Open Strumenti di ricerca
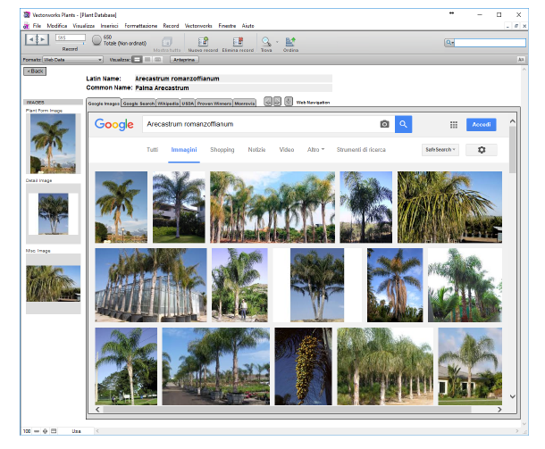The width and height of the screenshot is (545, 449). click(x=361, y=150)
